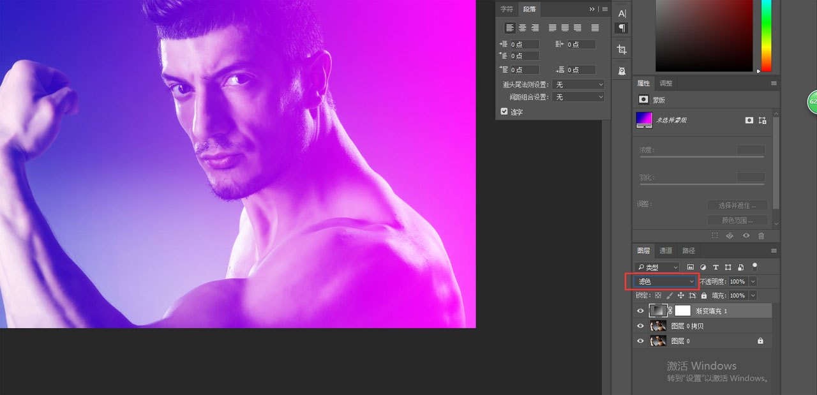The image size is (817, 395).
Task: Filter layers by shape layer icon
Action: click(728, 267)
